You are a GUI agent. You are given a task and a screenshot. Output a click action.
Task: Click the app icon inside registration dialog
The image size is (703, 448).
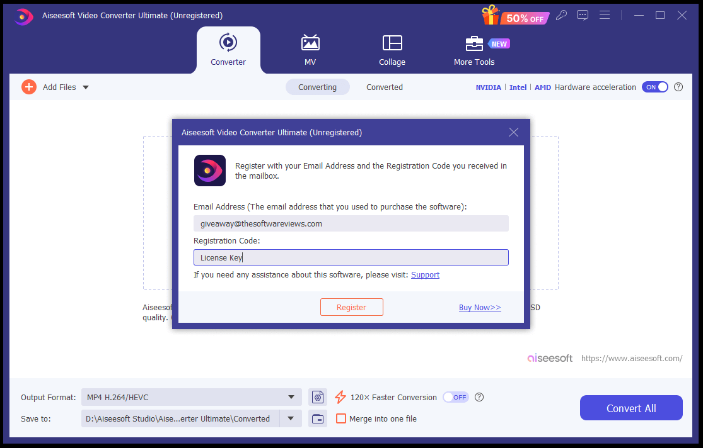[210, 171]
